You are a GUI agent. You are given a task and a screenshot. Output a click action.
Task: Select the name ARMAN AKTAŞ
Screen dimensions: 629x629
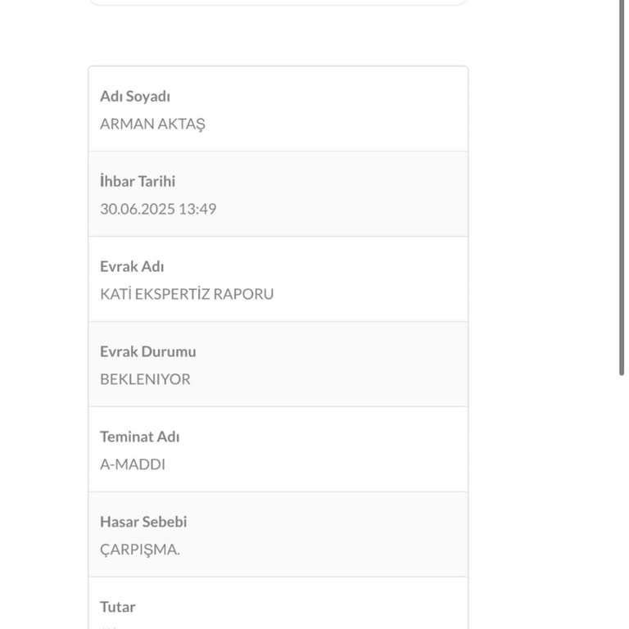pos(152,124)
